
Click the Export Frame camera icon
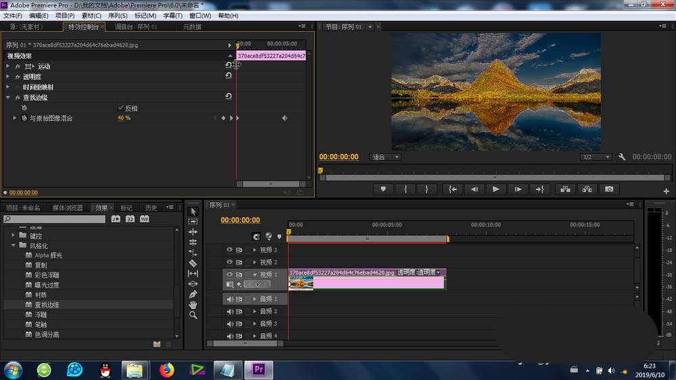coord(609,189)
